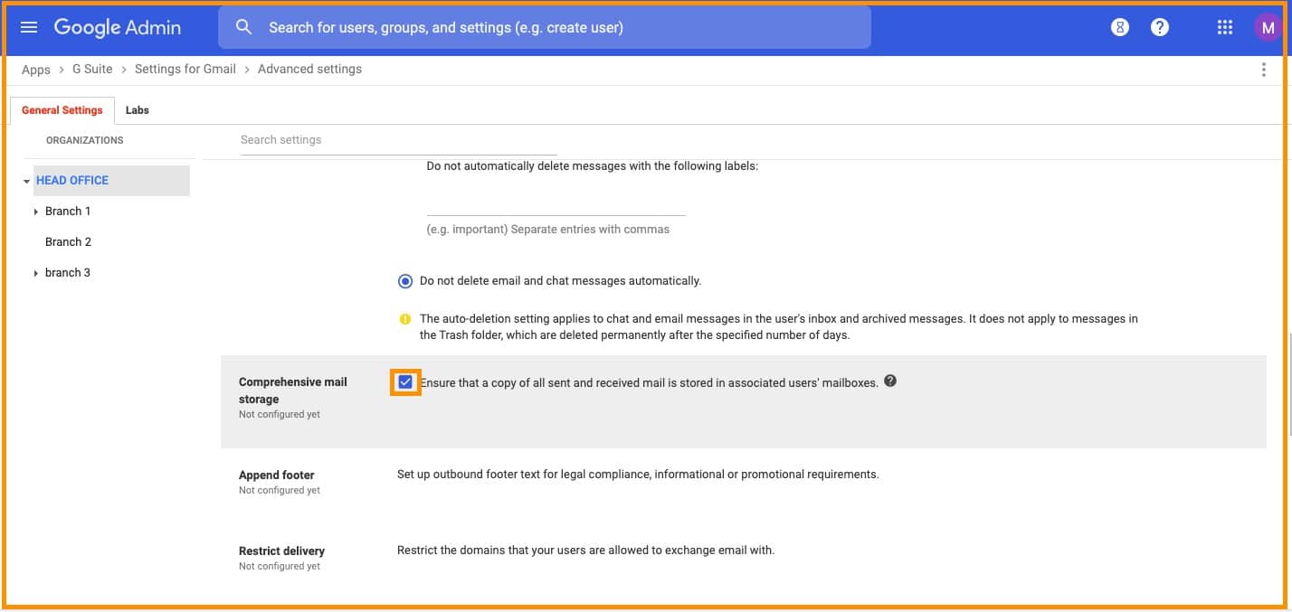The image size is (1292, 612).
Task: Open the hourglass tasks icon
Action: click(1120, 27)
